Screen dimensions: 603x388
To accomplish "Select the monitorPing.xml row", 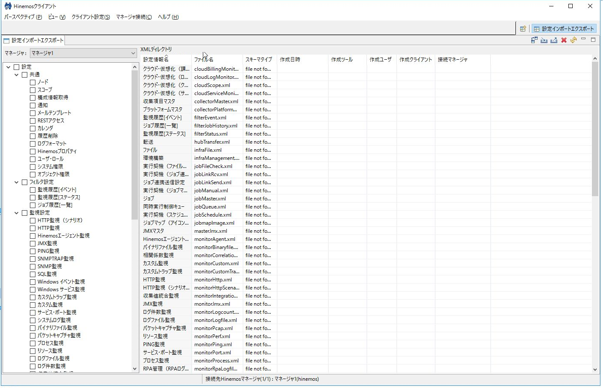I will tap(366, 345).
